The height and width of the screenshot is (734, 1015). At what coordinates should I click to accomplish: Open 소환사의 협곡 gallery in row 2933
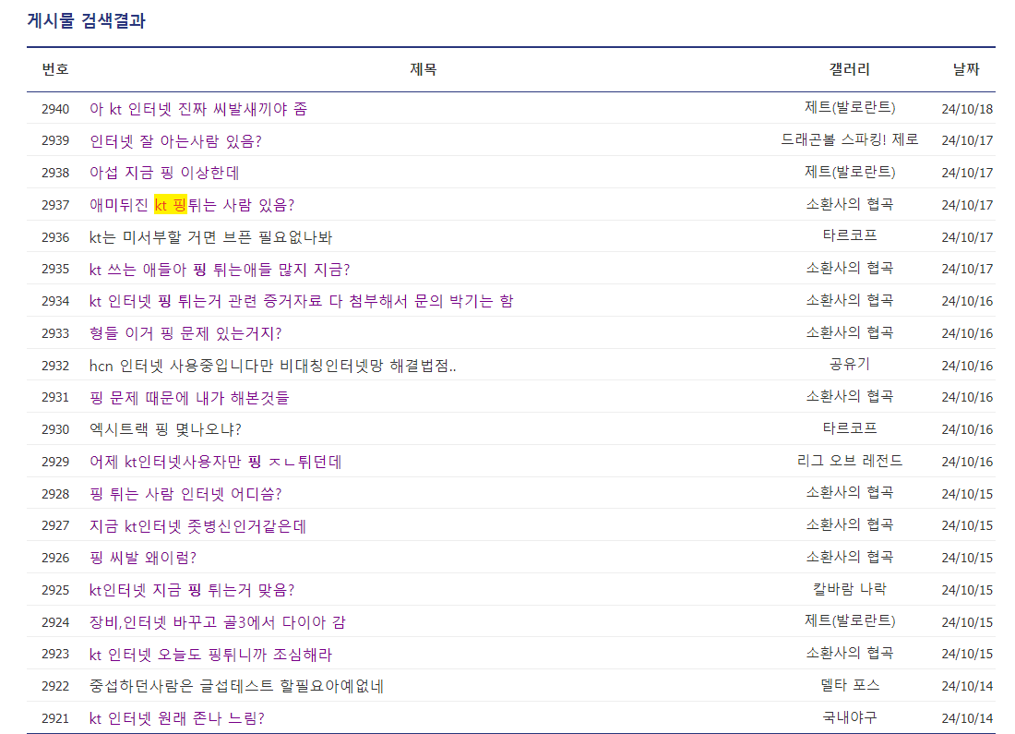(x=849, y=331)
